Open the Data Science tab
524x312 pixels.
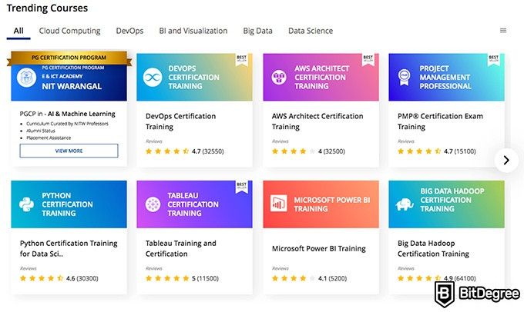311,31
